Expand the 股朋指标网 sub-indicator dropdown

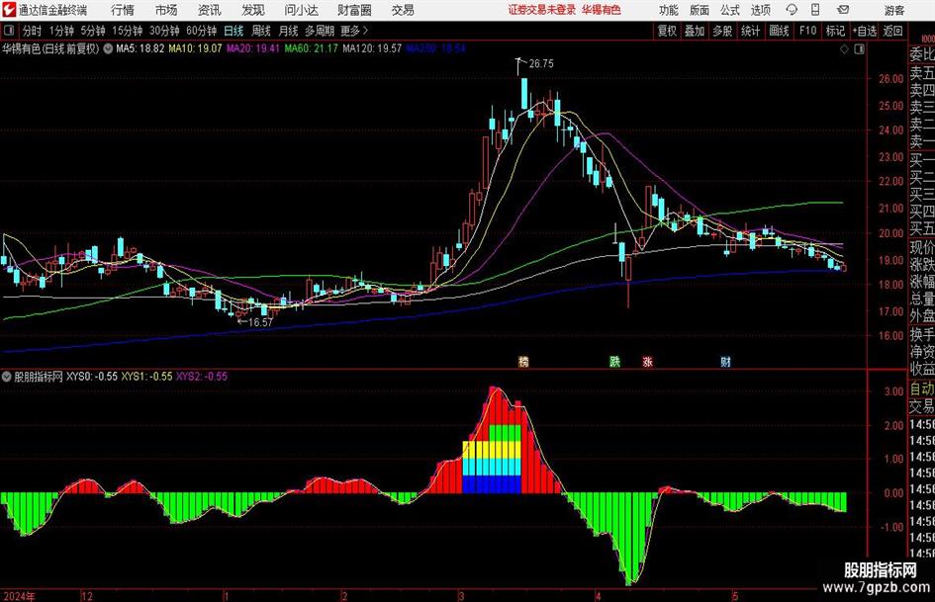pos(7,376)
